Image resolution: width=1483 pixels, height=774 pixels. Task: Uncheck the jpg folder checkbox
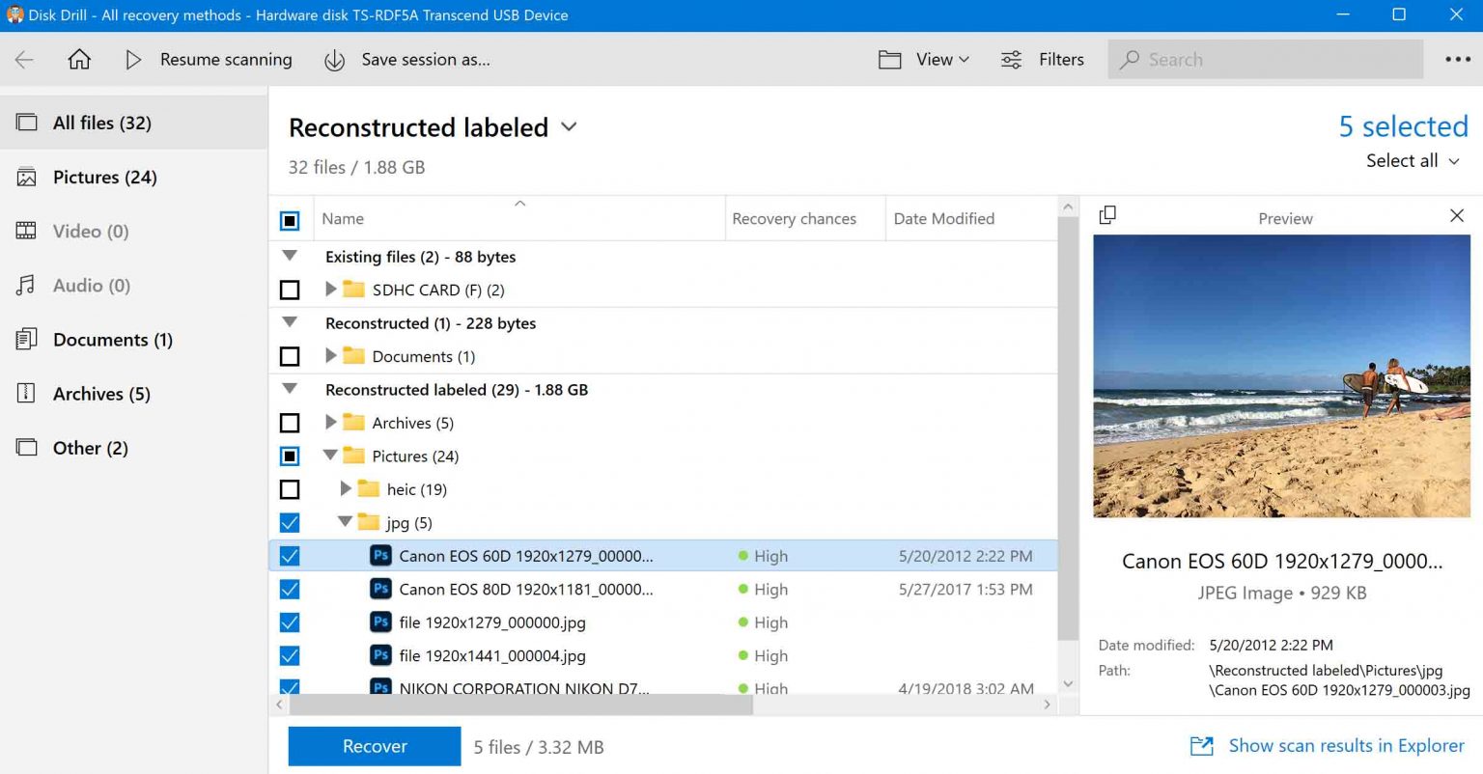pyautogui.click(x=290, y=522)
